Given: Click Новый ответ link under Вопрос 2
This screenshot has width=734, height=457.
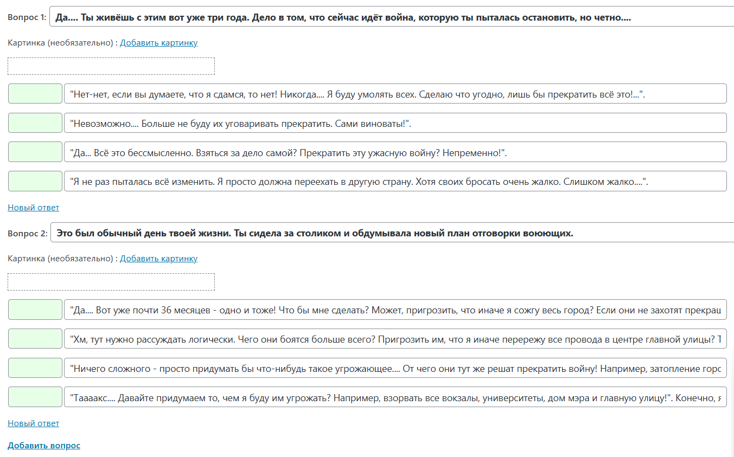Looking at the screenshot, I should coord(34,423).
